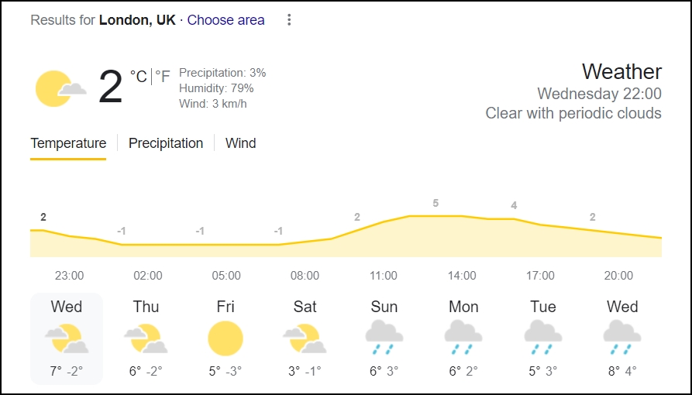This screenshot has width=692, height=395.
Task: Select today's Wed 7° -2° forecast card
Action: [x=67, y=338]
